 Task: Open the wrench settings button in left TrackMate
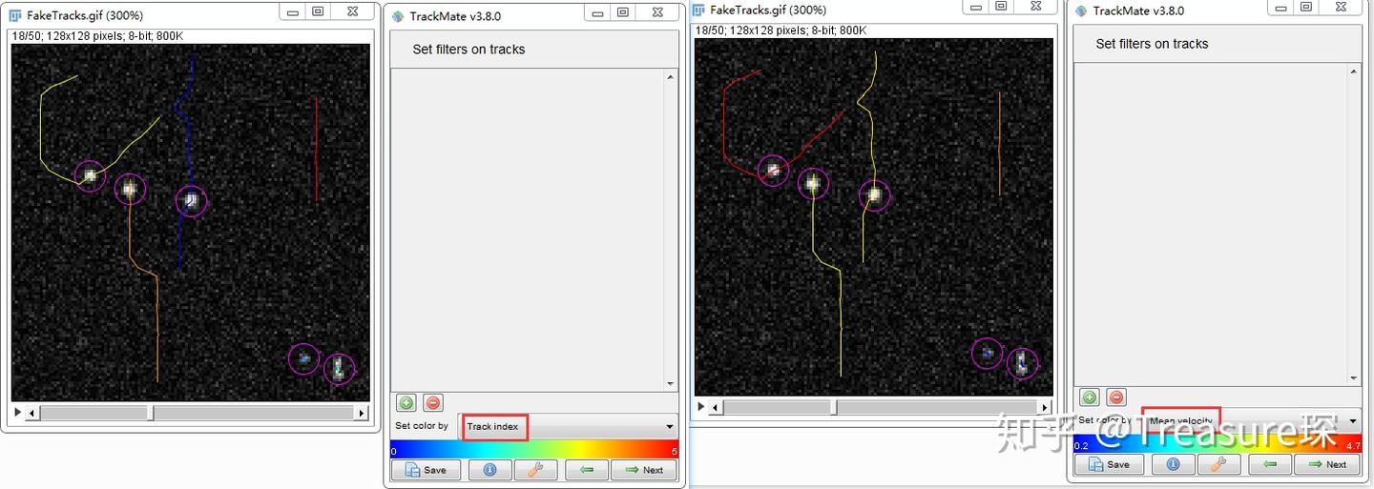pos(535,470)
